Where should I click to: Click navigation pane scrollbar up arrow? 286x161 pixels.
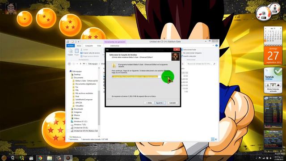coord(99,68)
